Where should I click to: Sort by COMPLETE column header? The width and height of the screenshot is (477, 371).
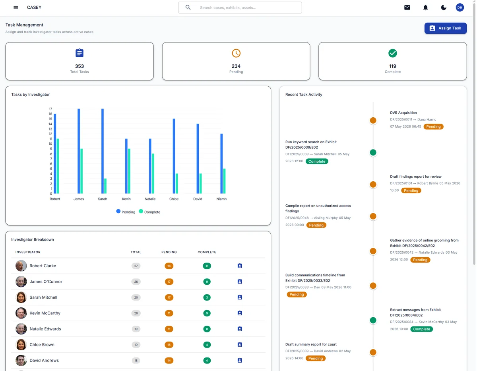pyautogui.click(x=207, y=252)
